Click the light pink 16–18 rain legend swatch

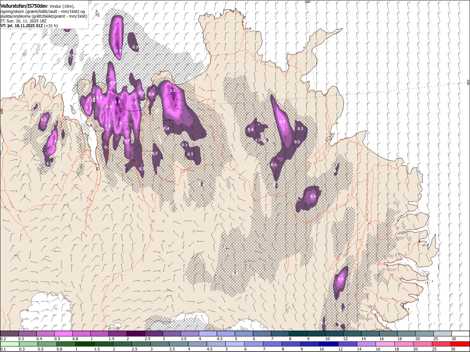386,344
